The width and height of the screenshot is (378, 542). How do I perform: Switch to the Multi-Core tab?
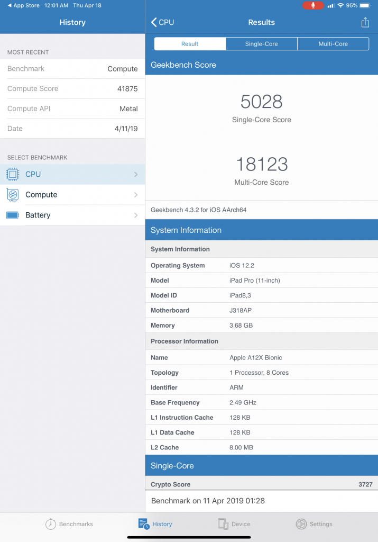click(x=333, y=44)
